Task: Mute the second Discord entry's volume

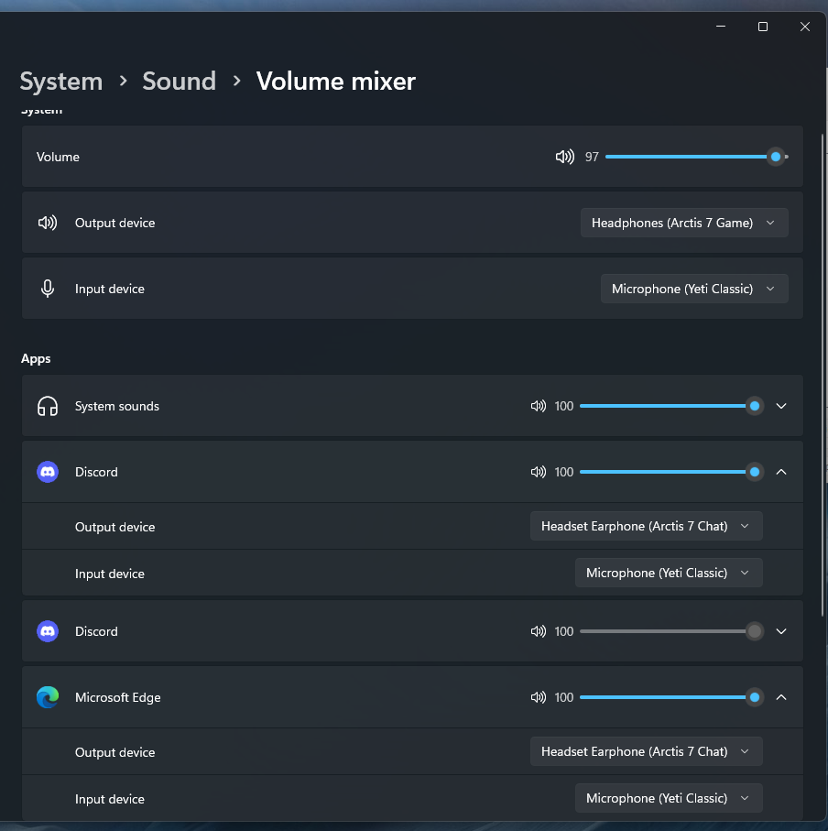Action: click(539, 631)
